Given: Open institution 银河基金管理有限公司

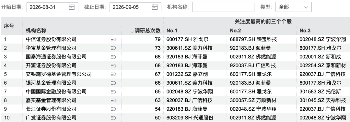Looking at the screenshot, I should coord(51,83).
